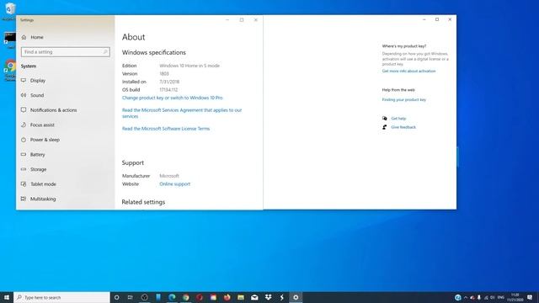Click the magnifier icon in Find a setting

(105, 52)
